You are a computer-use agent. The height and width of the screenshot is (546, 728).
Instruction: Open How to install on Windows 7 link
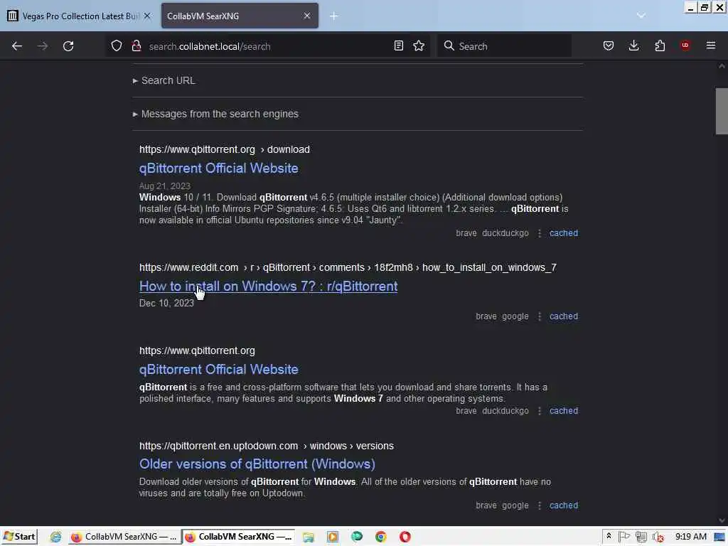click(x=268, y=287)
